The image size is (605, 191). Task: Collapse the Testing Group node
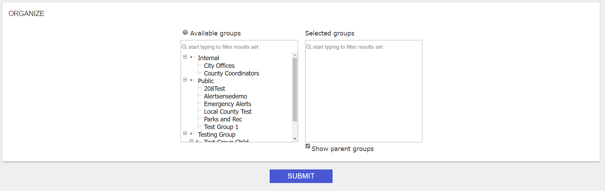[x=185, y=133]
